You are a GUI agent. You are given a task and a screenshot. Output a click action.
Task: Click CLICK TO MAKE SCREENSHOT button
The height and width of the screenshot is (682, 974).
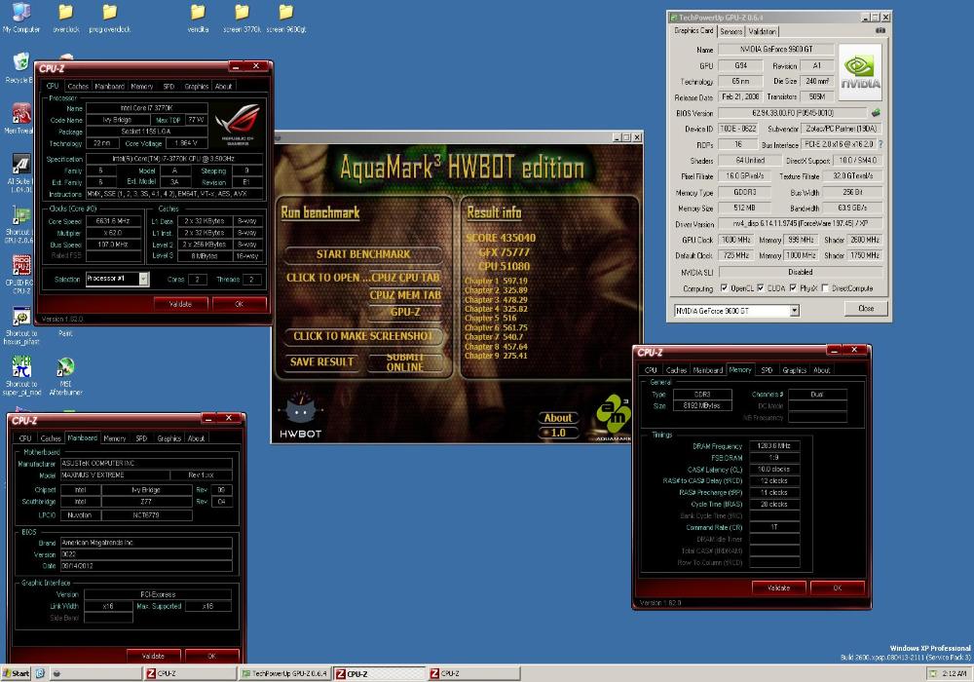click(363, 336)
